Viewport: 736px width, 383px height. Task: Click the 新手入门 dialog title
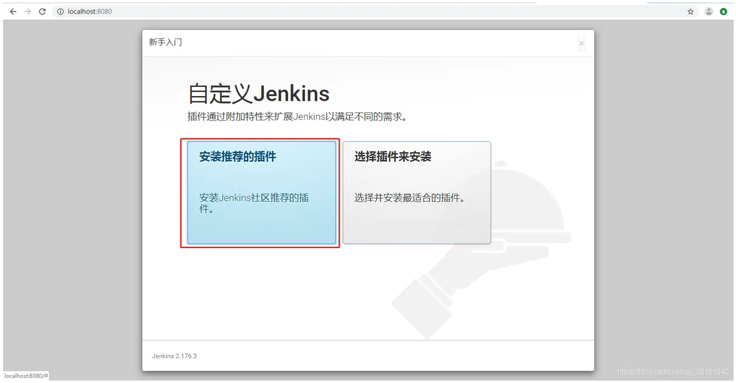point(165,43)
